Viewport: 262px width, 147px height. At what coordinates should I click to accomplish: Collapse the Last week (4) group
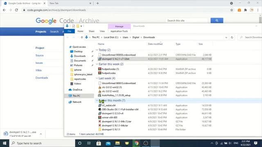pyautogui.click(x=97, y=78)
